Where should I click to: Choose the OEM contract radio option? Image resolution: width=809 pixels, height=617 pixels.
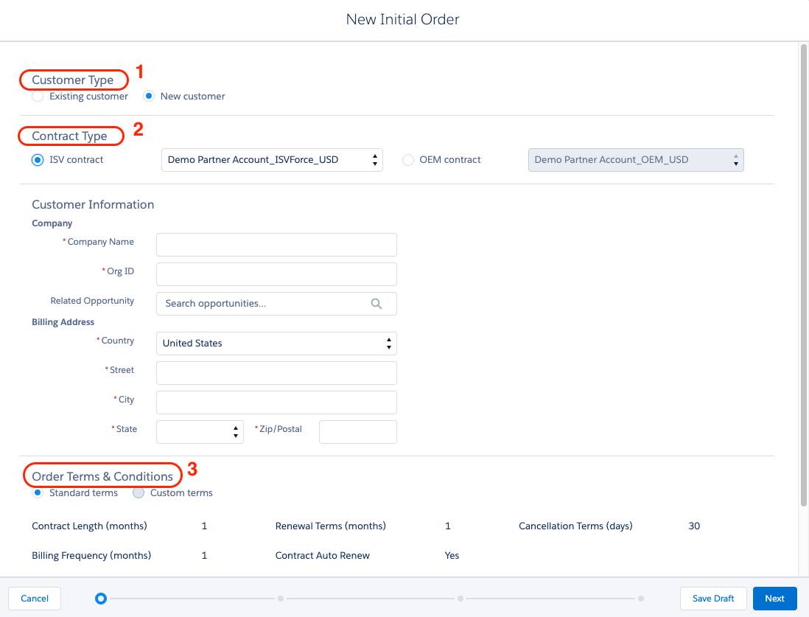tap(407, 160)
